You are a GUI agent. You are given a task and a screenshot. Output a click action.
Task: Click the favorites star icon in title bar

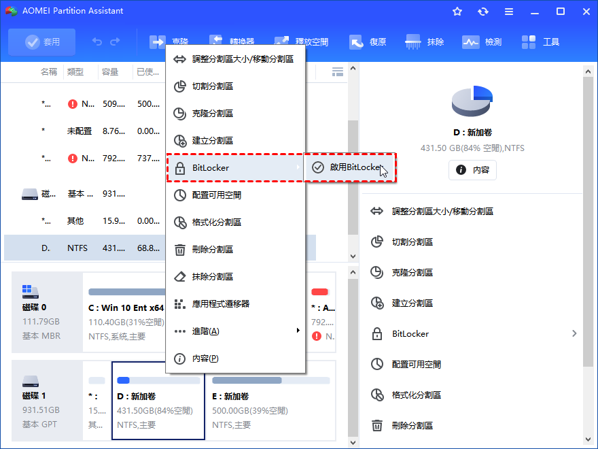457,12
